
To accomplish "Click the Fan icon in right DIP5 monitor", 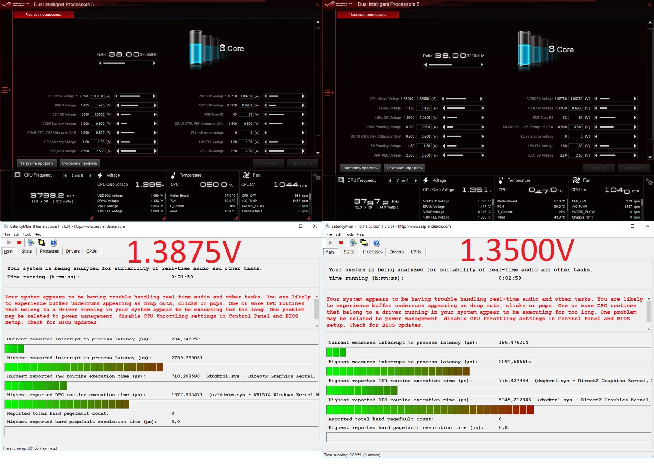I will [576, 180].
